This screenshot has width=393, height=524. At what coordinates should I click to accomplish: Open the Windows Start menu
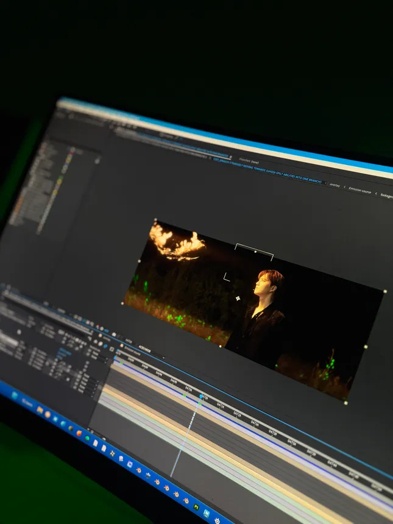click(x=14, y=395)
